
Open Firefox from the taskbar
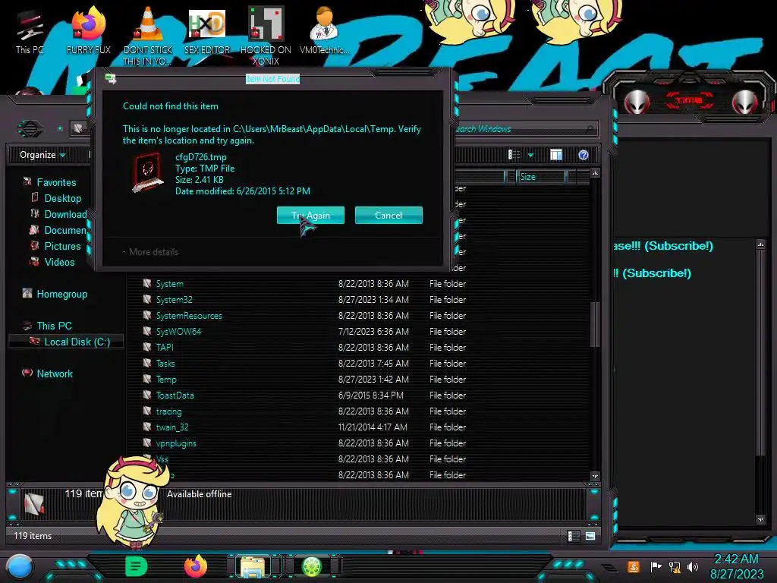pos(196,566)
